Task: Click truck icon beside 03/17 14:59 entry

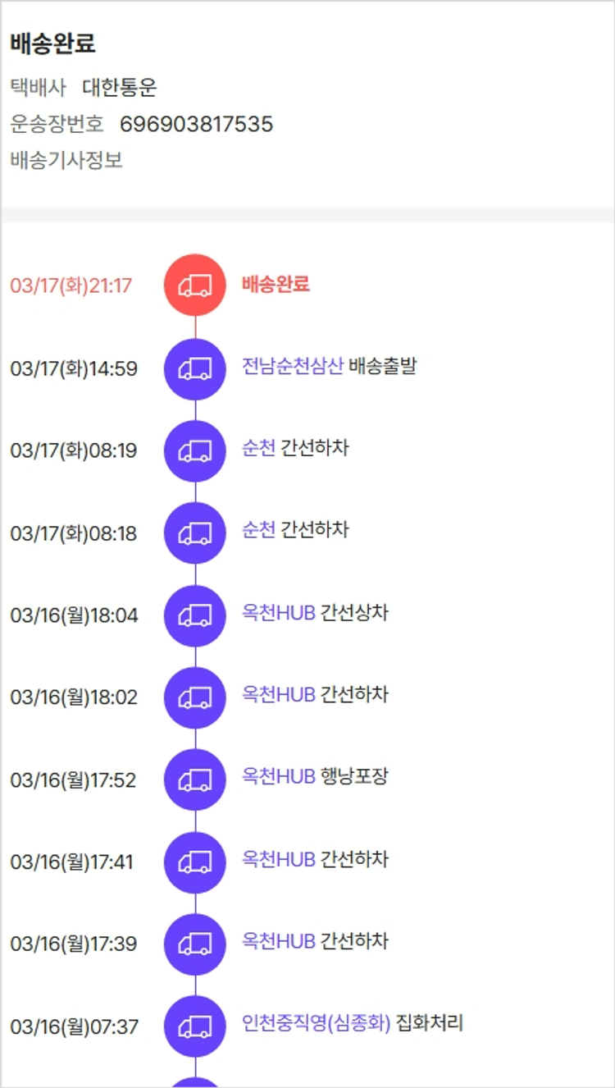Action: [195, 368]
